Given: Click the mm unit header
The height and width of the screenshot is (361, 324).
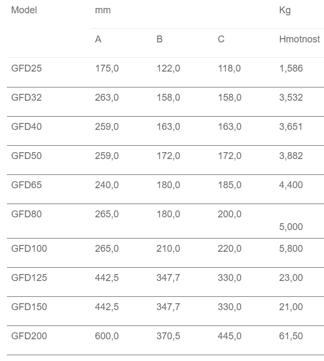Looking at the screenshot, I should pyautogui.click(x=103, y=10).
